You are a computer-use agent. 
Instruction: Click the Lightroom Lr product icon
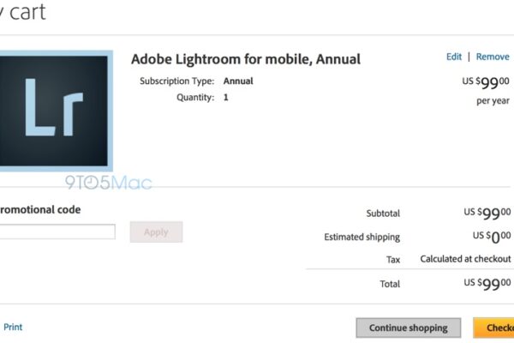pos(56,109)
